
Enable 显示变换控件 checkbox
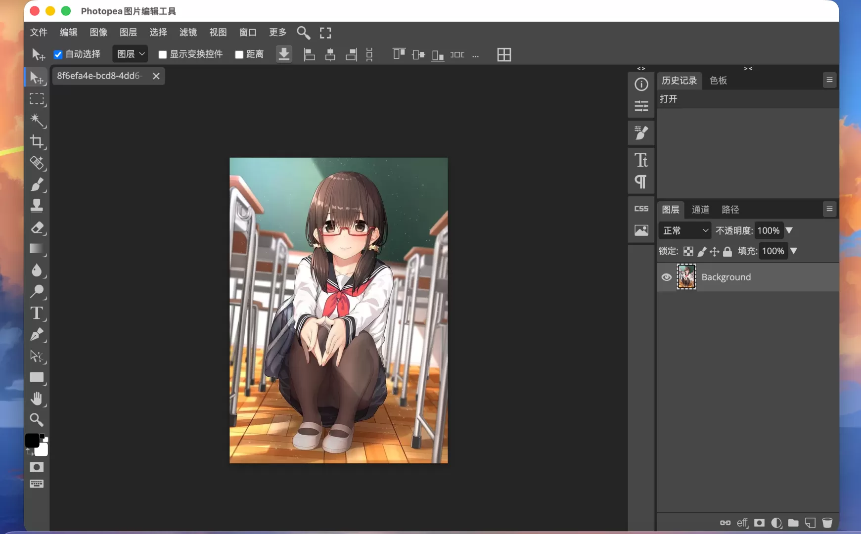pyautogui.click(x=163, y=54)
